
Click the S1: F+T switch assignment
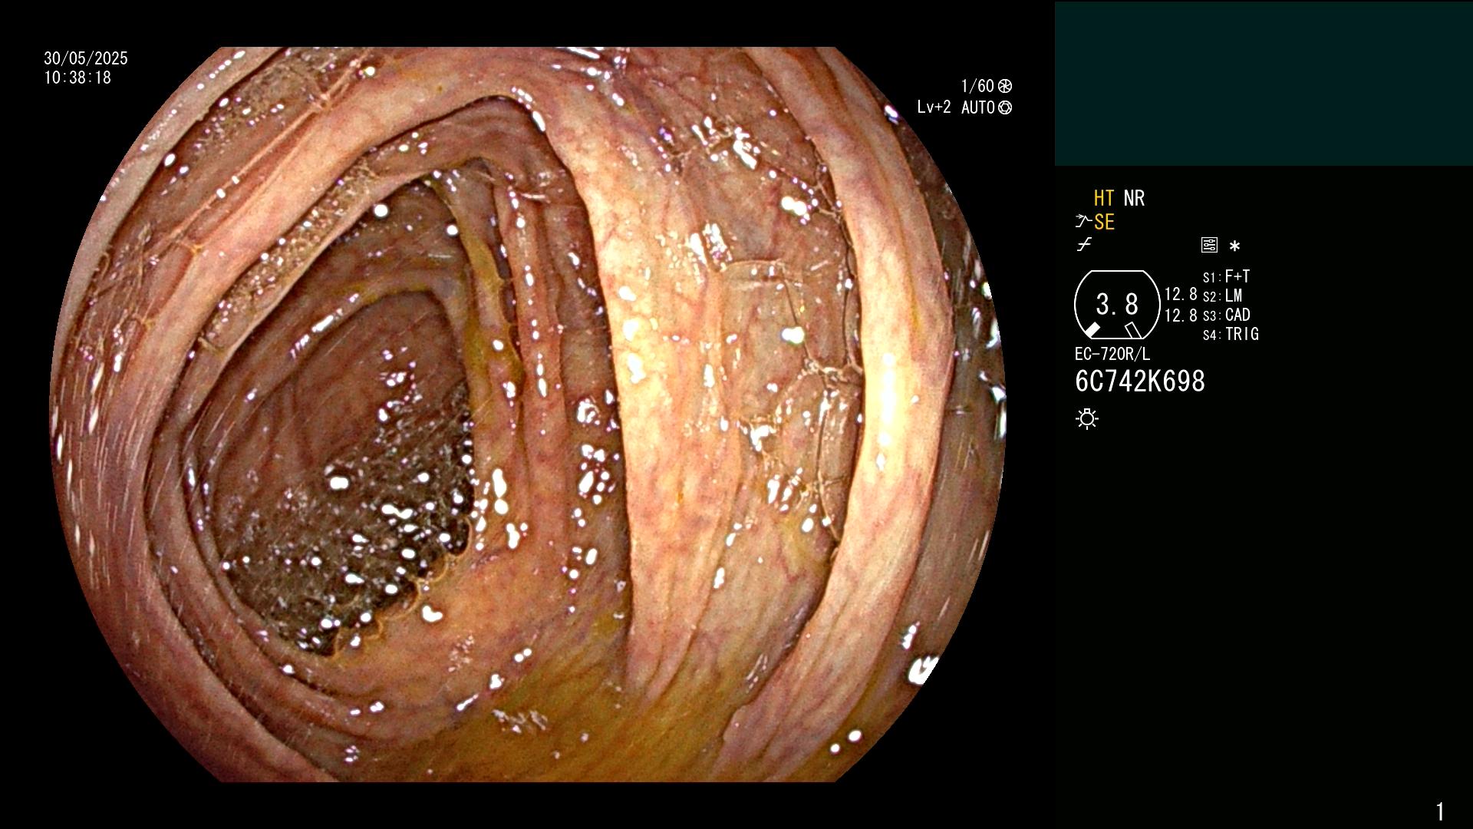(1226, 277)
